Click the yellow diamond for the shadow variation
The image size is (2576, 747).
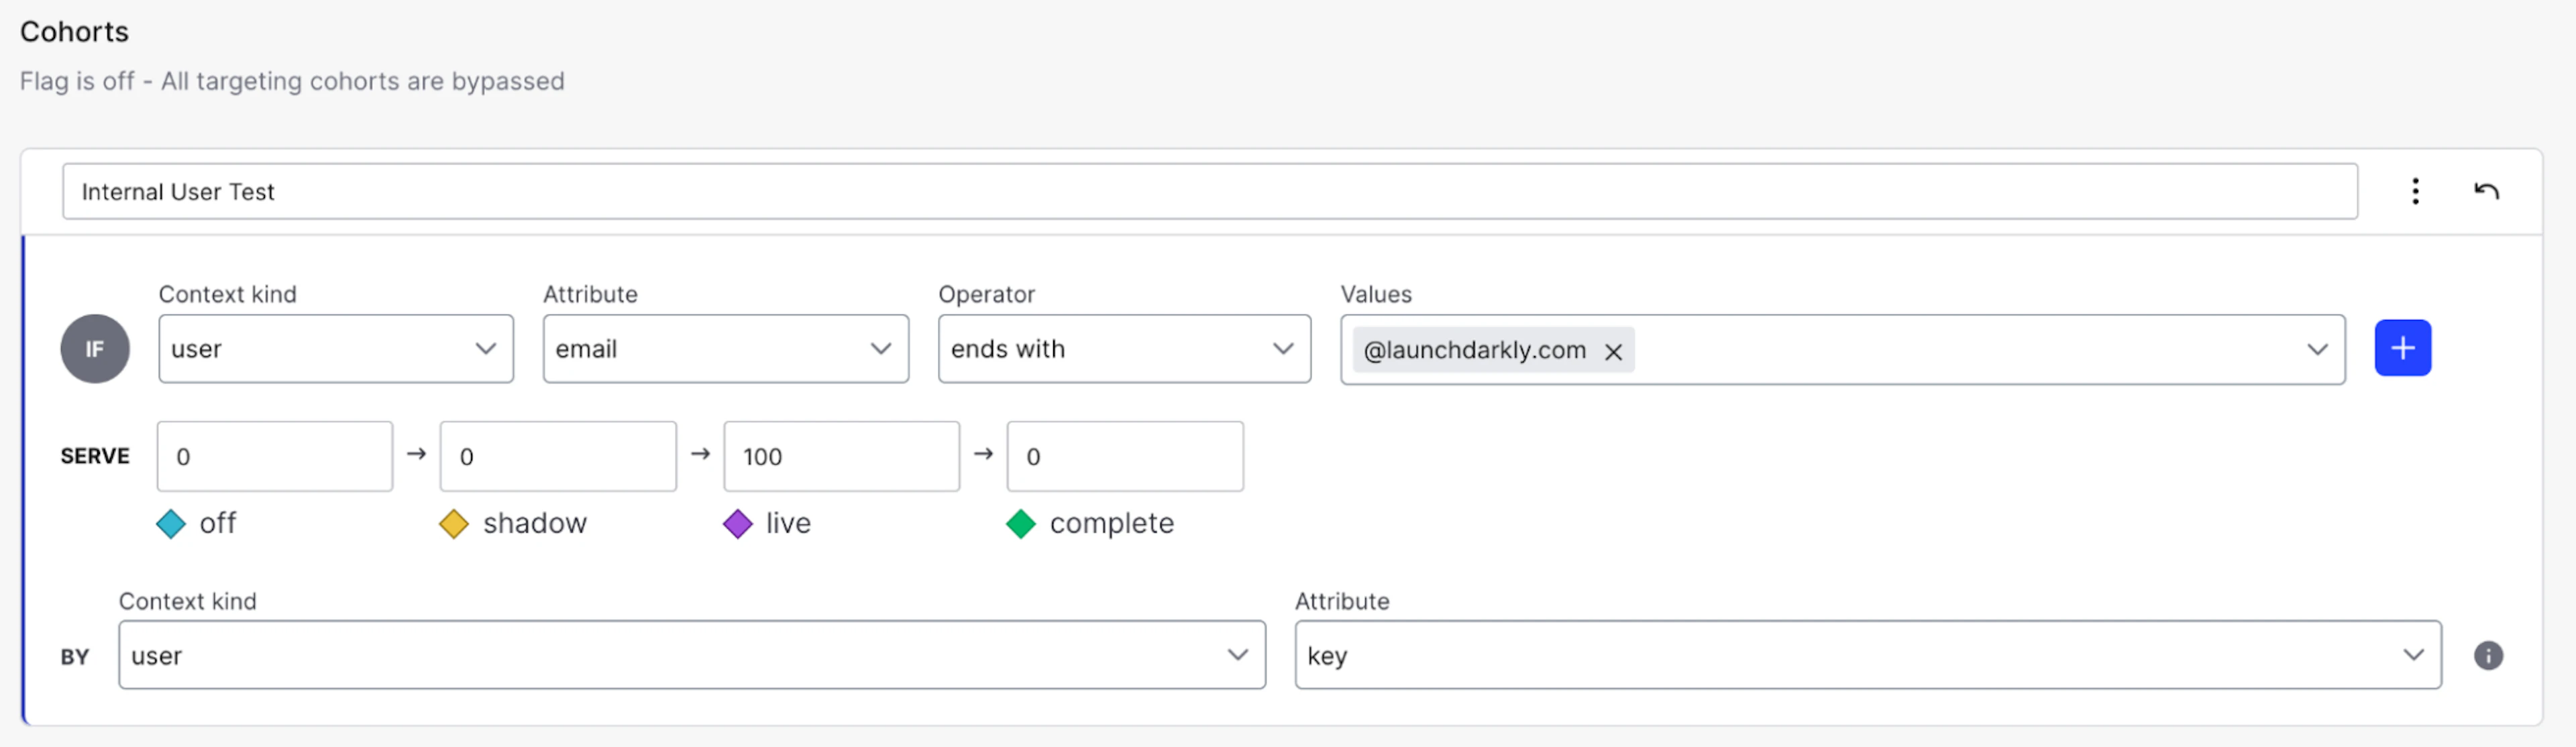[x=455, y=523]
